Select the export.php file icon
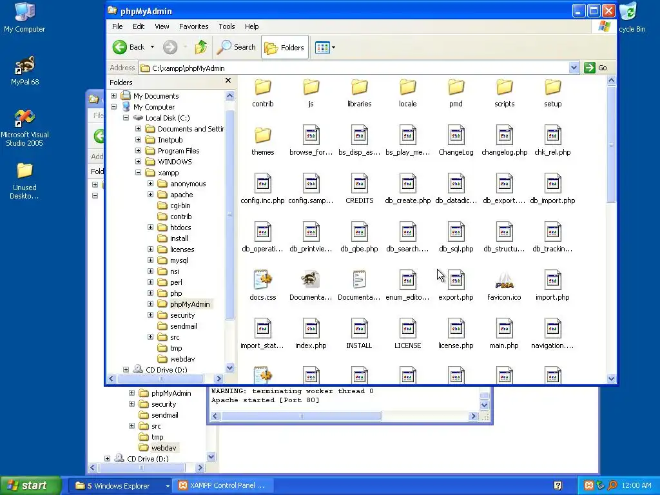Viewport: 660px width, 495px height. [x=456, y=280]
